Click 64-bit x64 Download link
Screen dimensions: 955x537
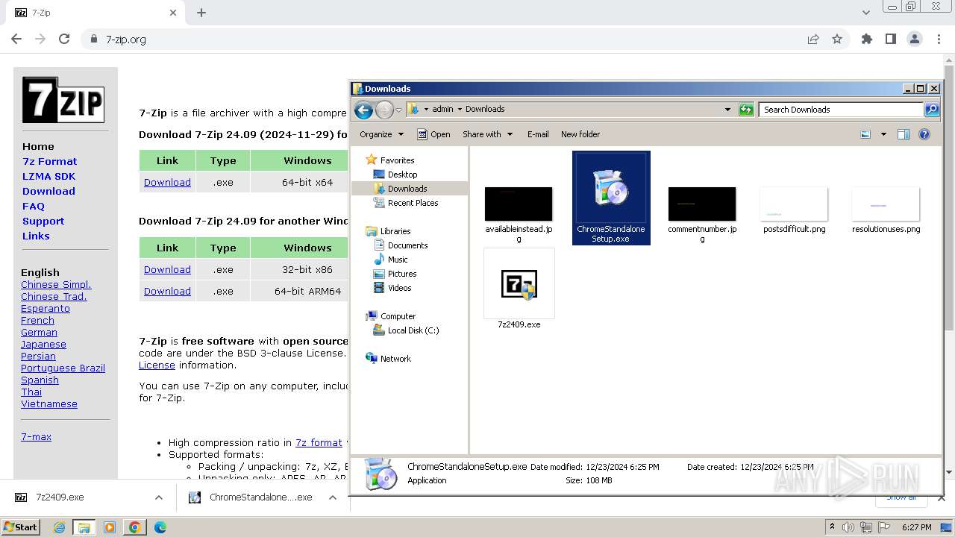167,182
